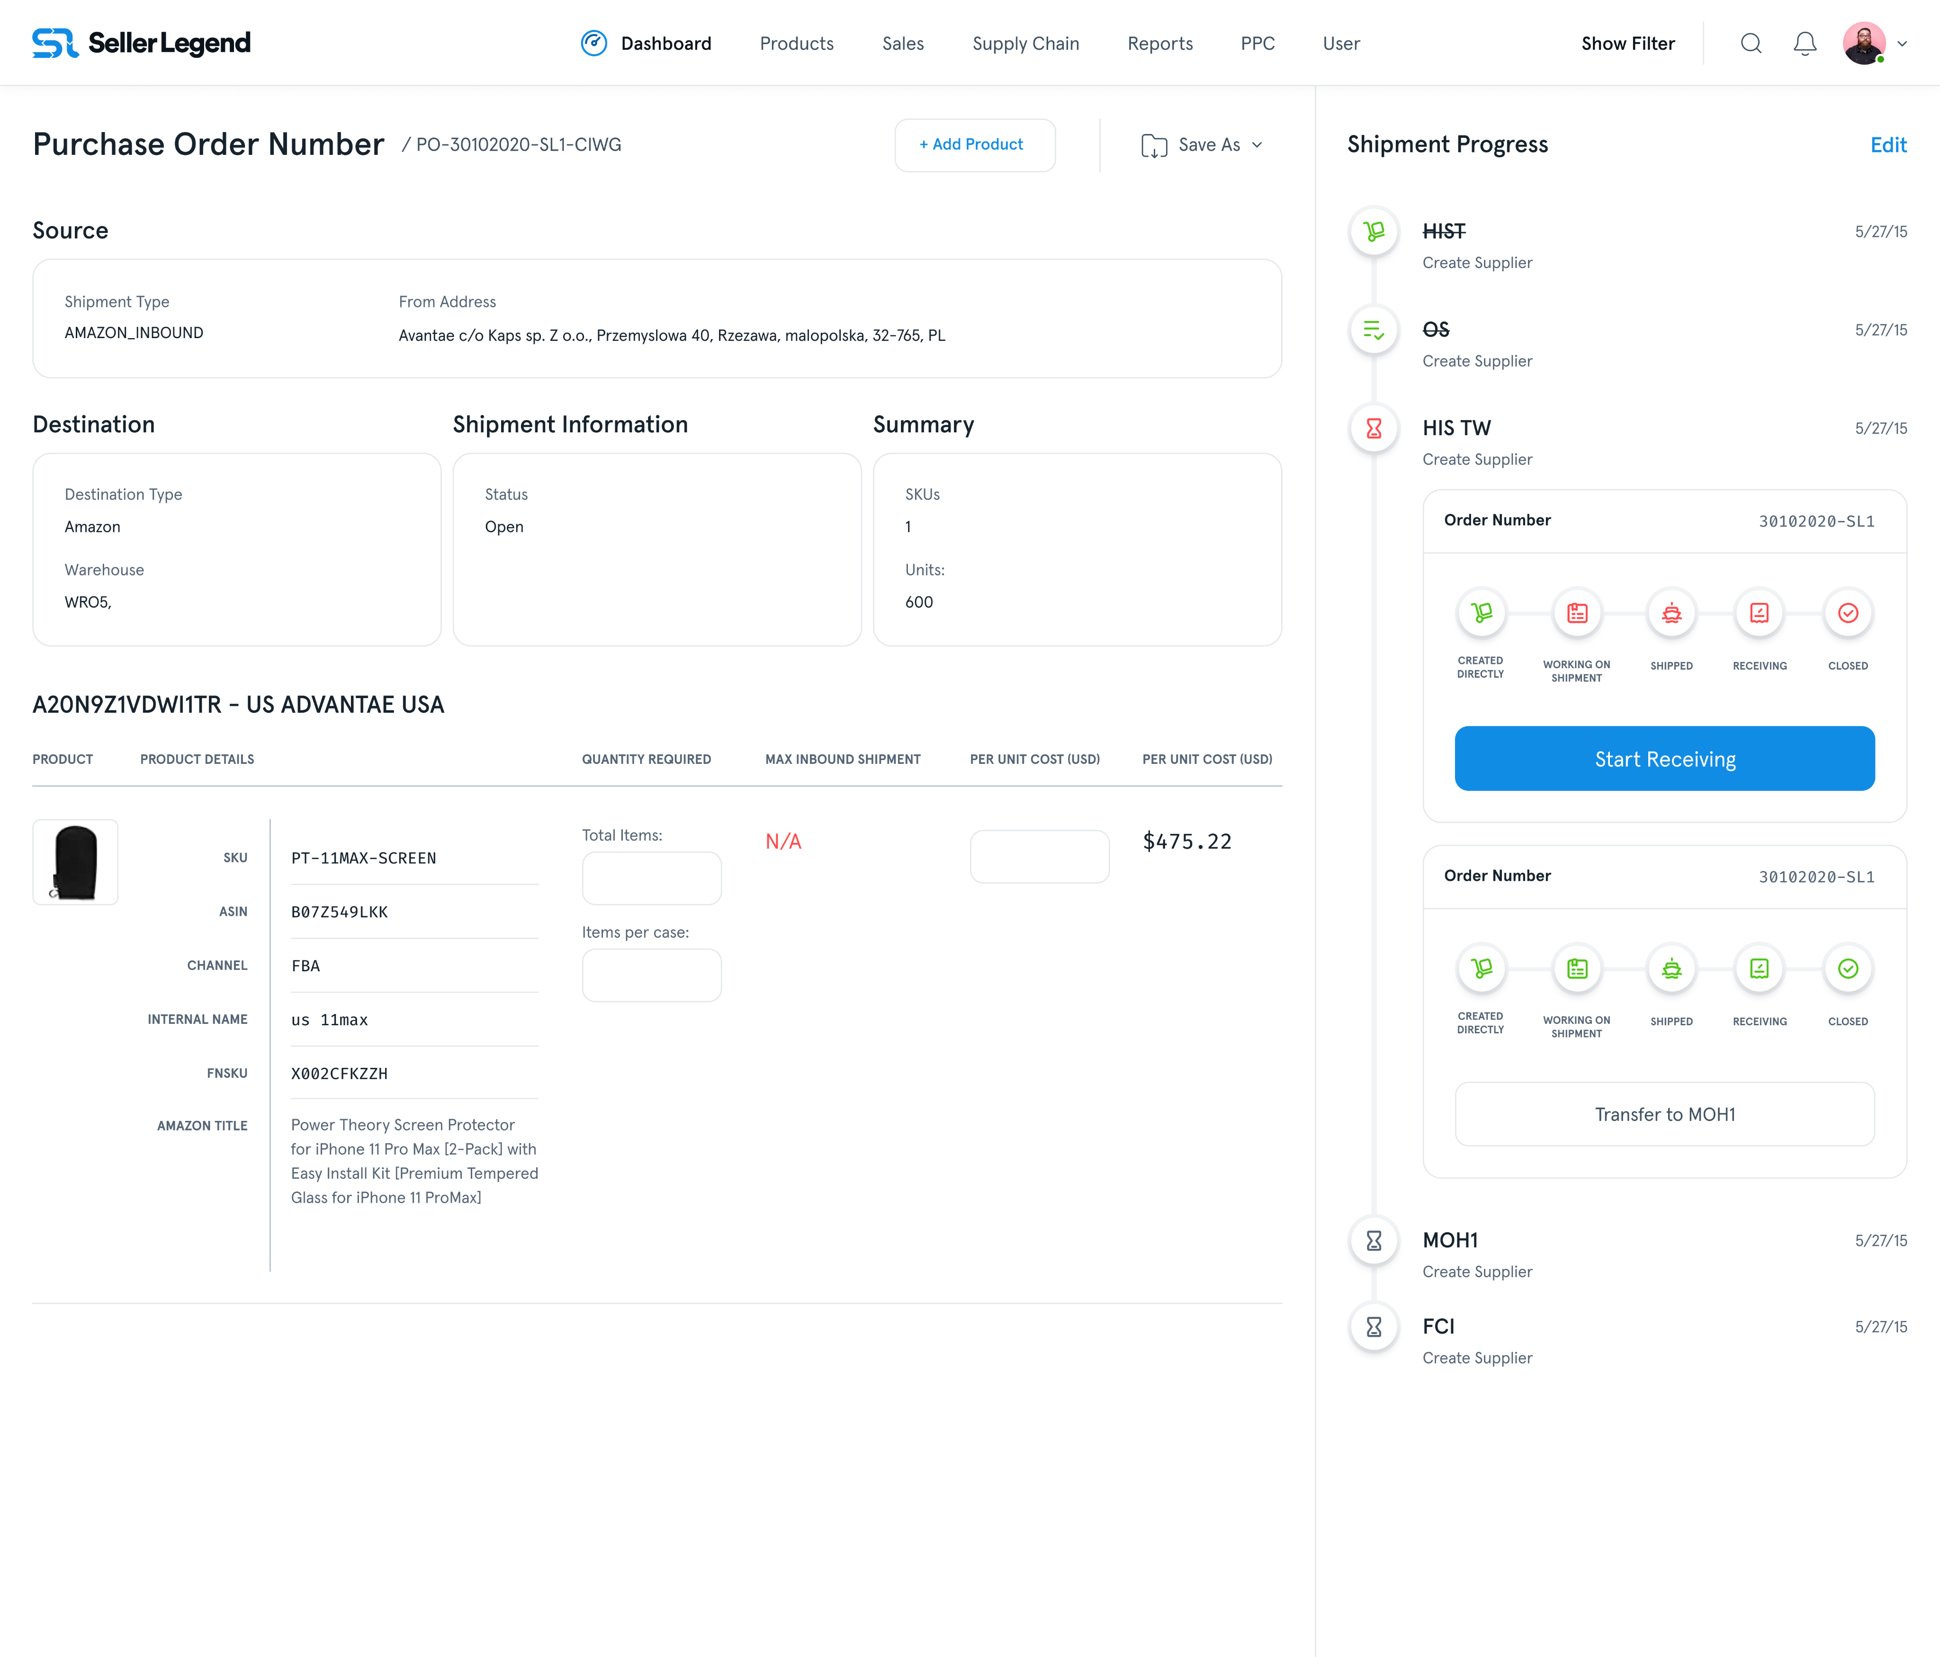Click the user avatar photo
The width and height of the screenshot is (1940, 1657).
(x=1864, y=43)
